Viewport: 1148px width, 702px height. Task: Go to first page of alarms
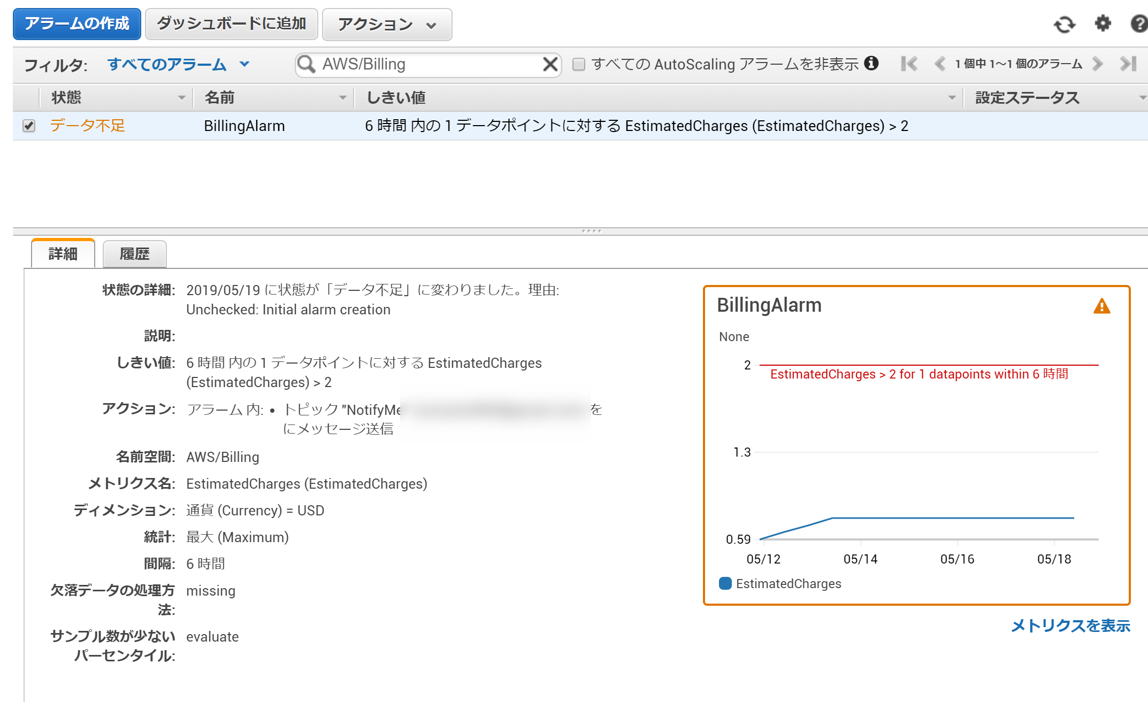[x=909, y=64]
